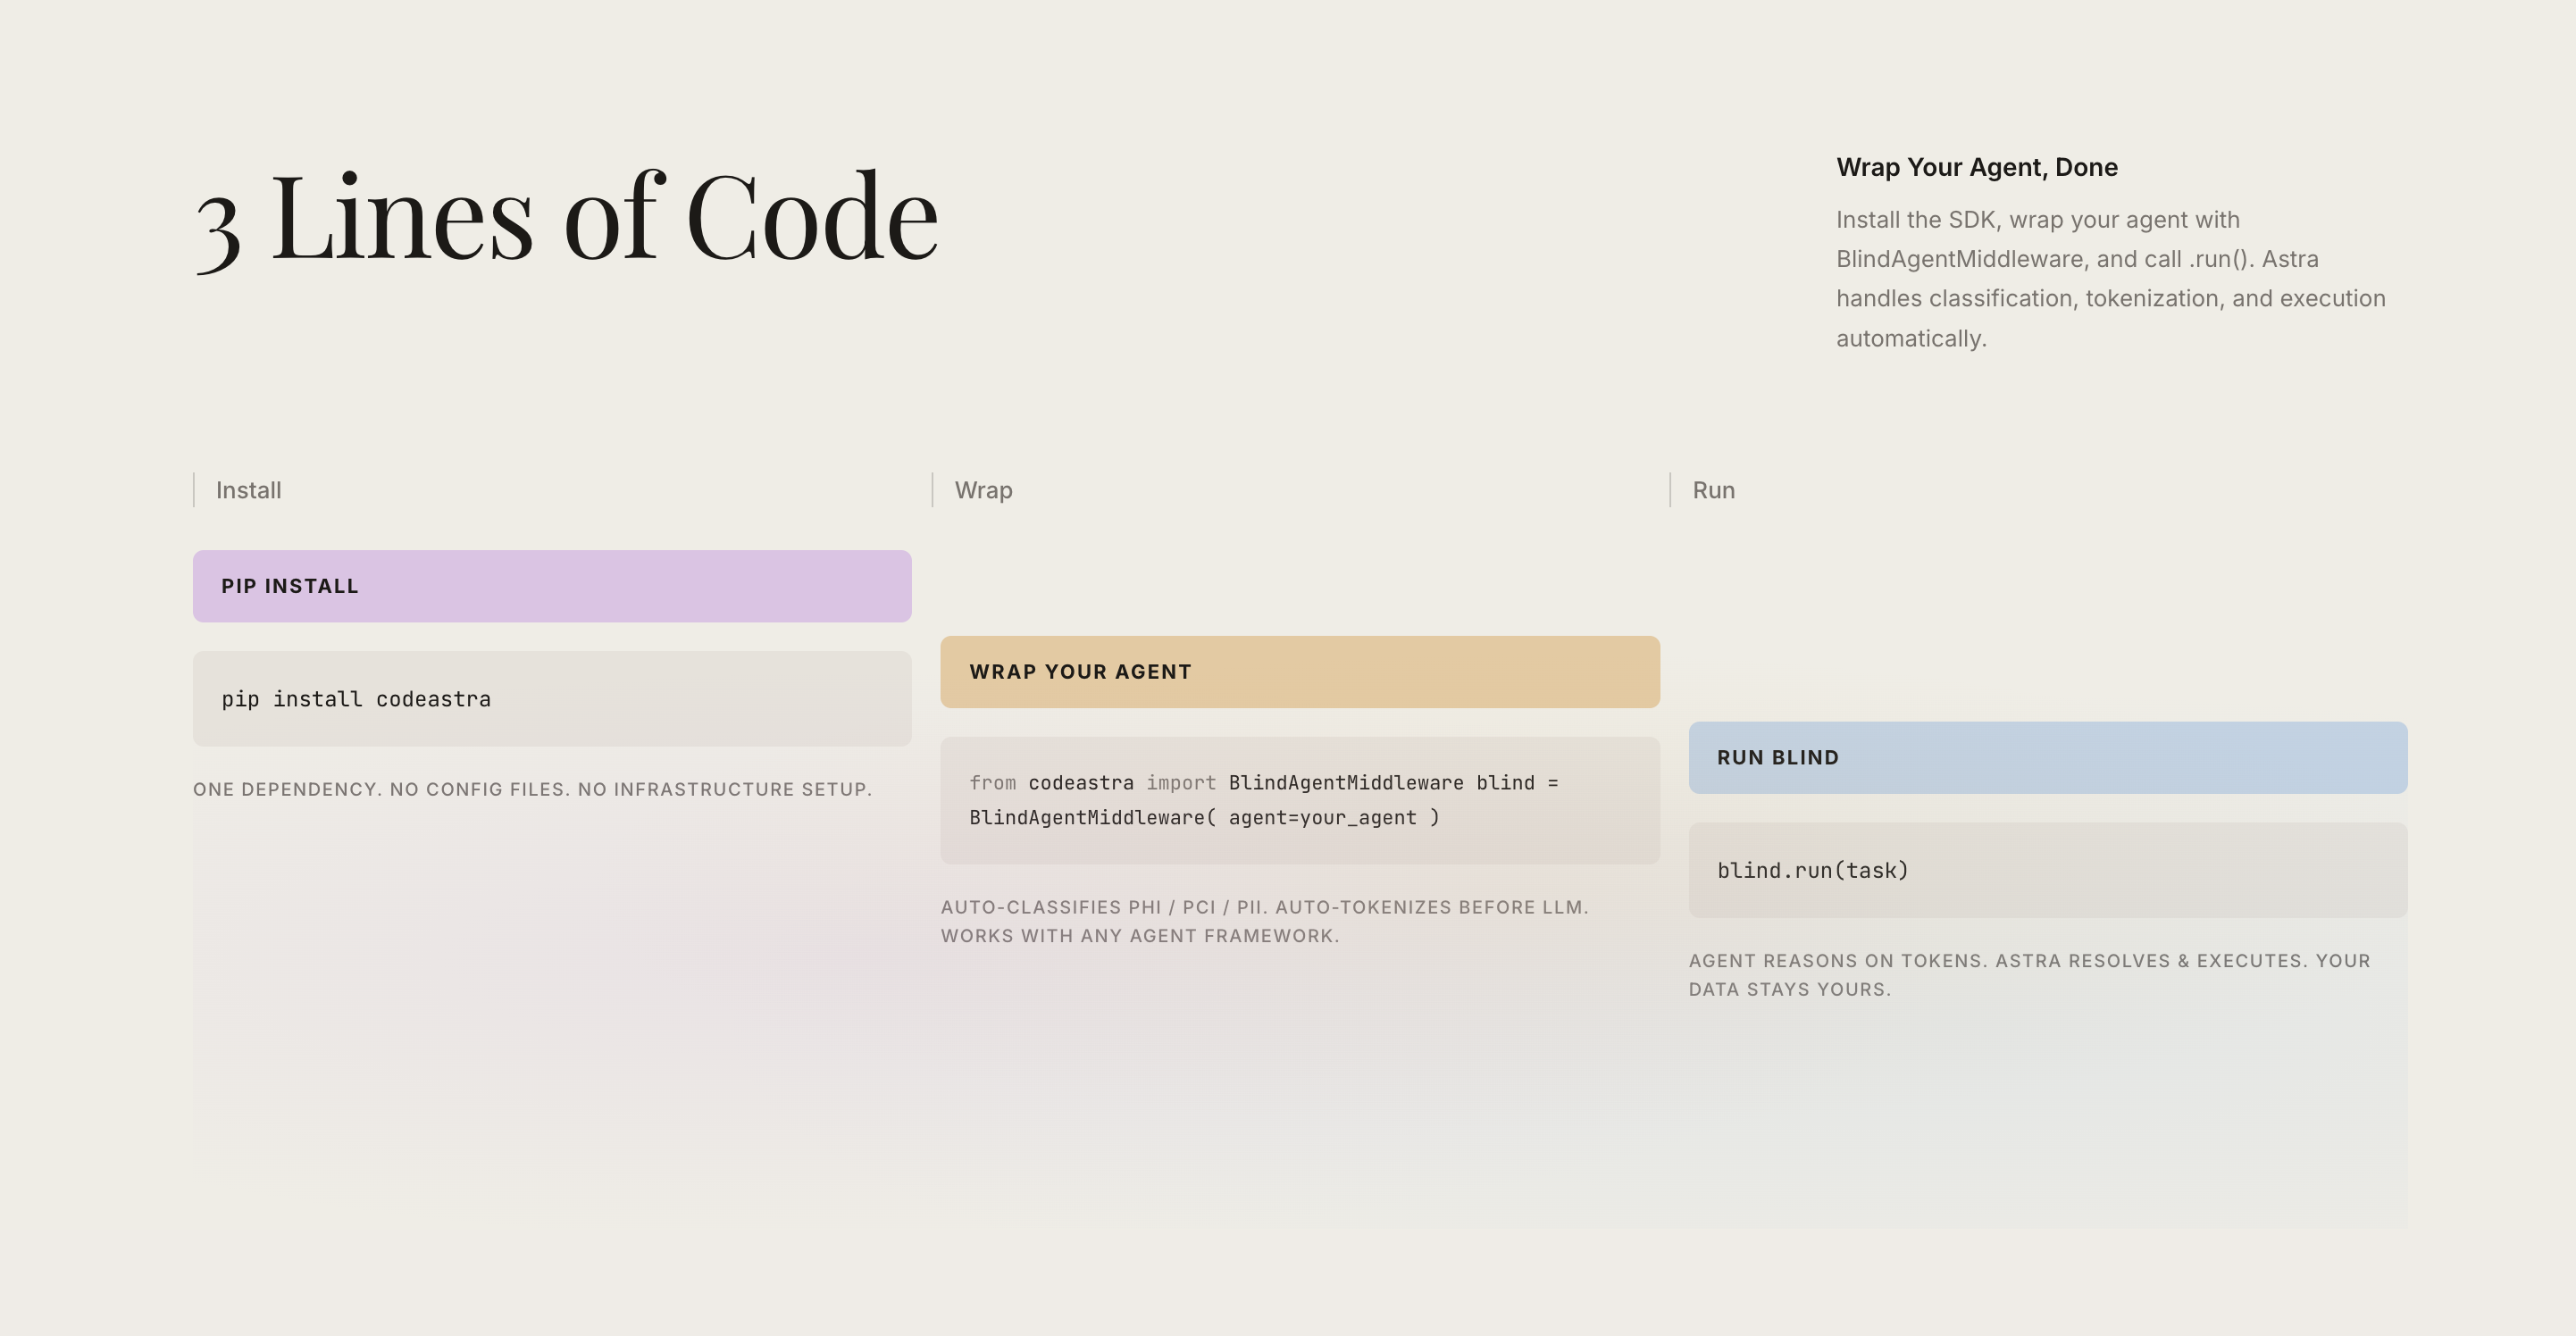The image size is (2576, 1336).
Task: Click the purple PIP INSTALL banner
Action: coord(552,586)
